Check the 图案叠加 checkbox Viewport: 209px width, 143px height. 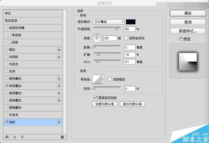(x=6, y=108)
